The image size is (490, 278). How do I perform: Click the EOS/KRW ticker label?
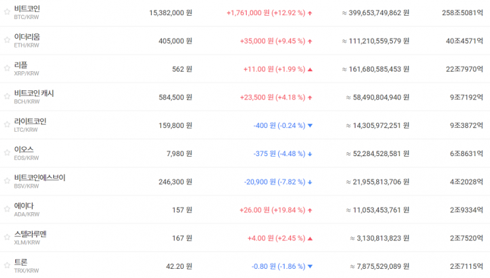[26, 158]
